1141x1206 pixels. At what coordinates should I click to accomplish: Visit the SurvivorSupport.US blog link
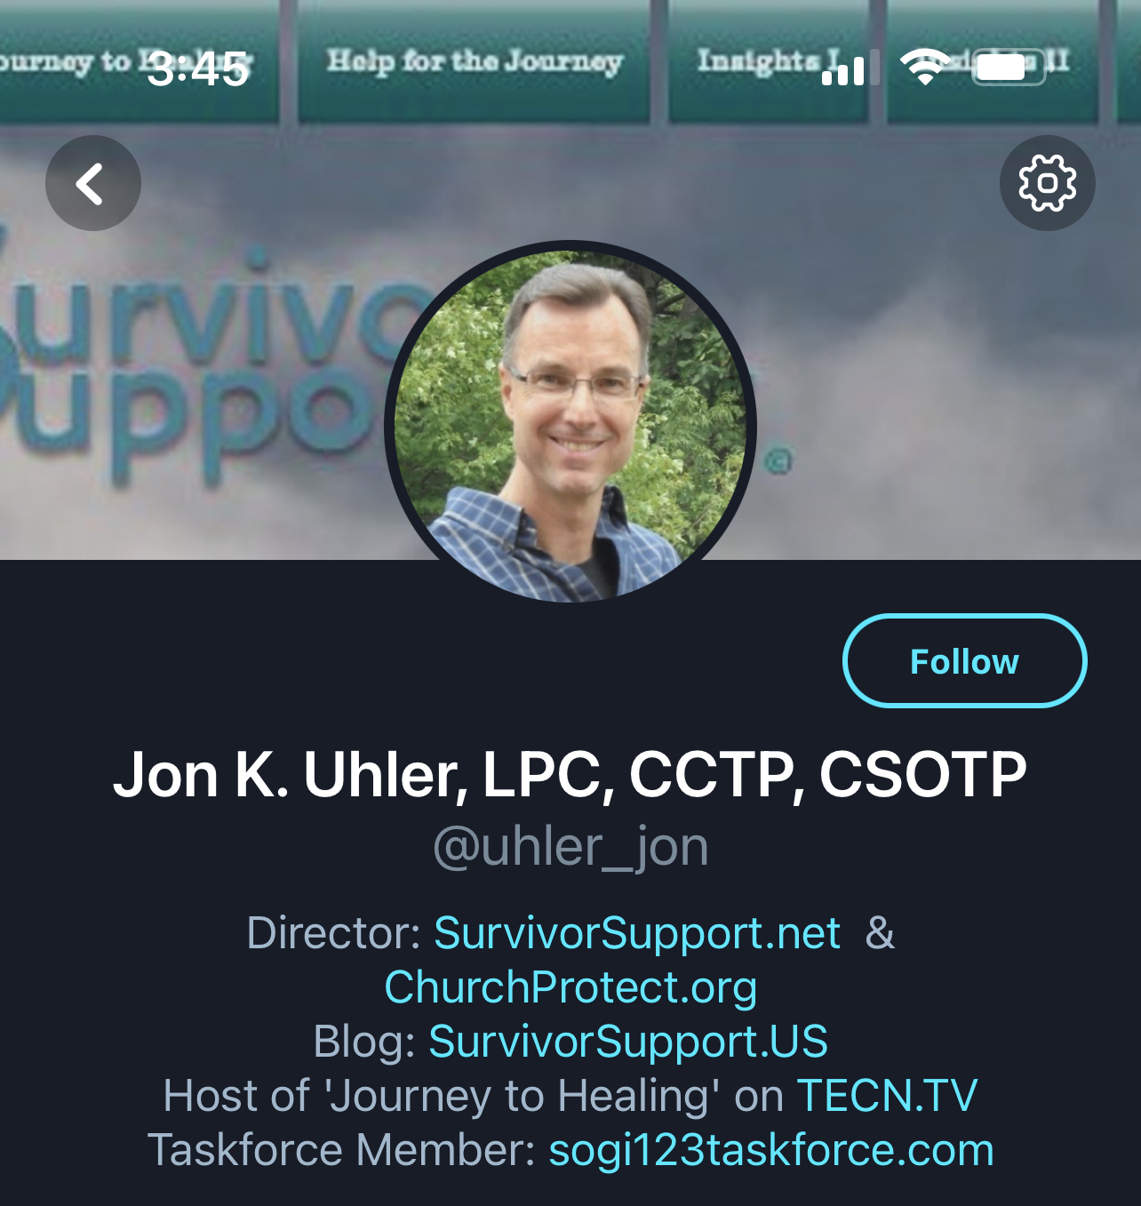[x=628, y=1042]
